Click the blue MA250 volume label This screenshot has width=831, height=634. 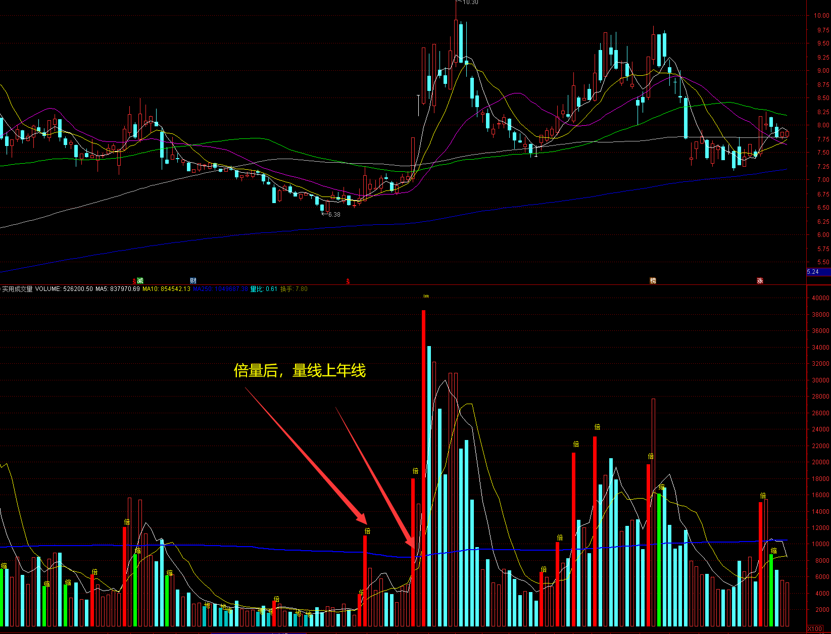220,289
